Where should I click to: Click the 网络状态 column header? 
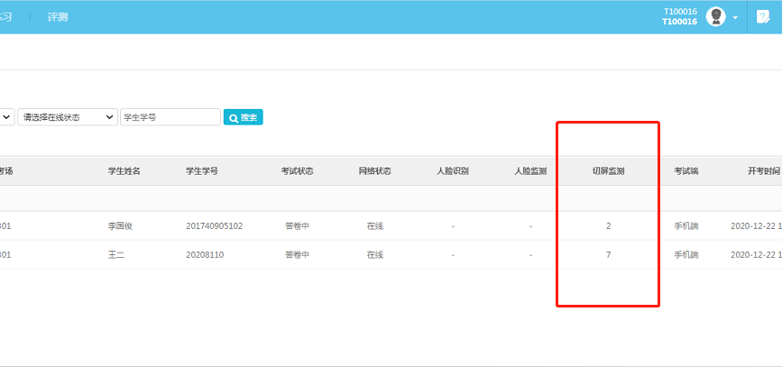point(374,171)
